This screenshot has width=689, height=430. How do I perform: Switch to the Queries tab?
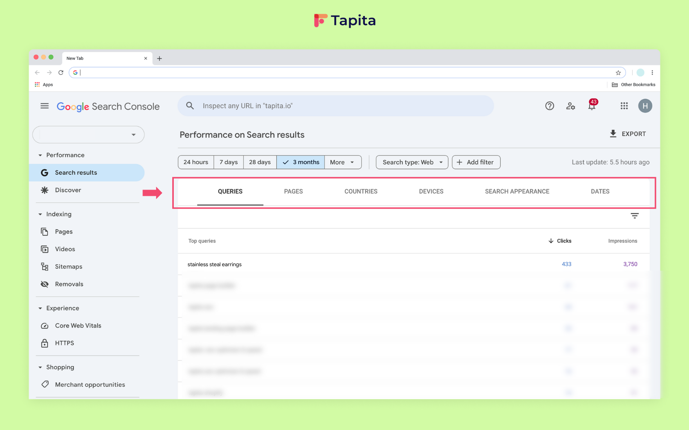[230, 192]
